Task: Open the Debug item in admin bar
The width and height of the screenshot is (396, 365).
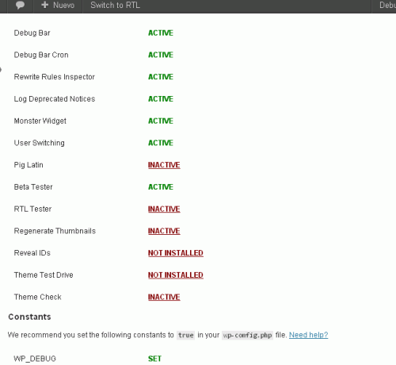Action: pyautogui.click(x=387, y=5)
